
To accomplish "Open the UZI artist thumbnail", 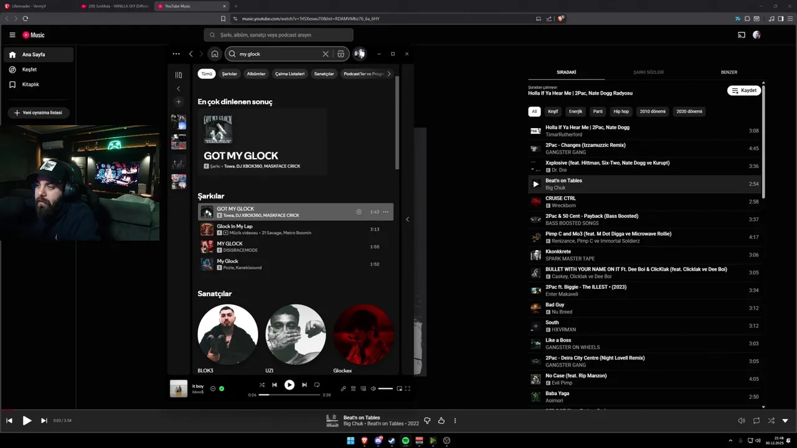I will pos(296,334).
